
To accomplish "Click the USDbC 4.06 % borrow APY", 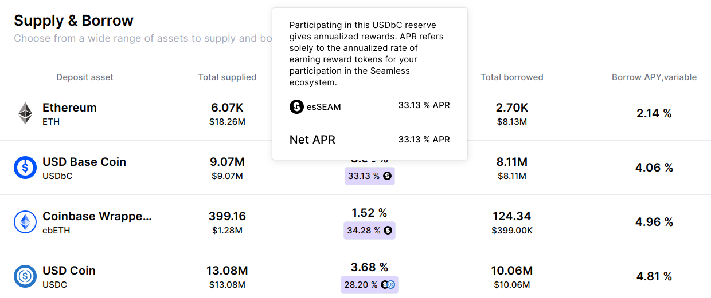I will tap(654, 168).
